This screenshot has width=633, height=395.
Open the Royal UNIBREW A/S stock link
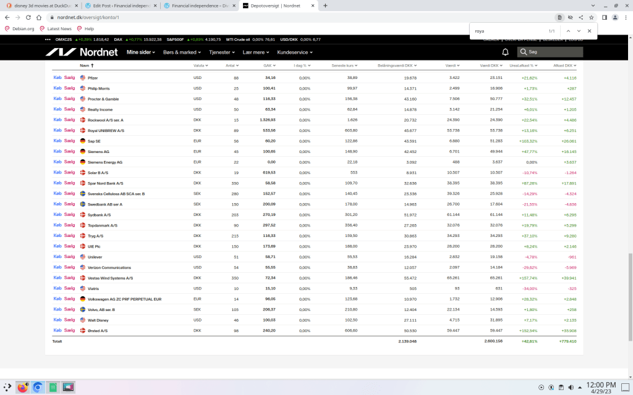(106, 131)
